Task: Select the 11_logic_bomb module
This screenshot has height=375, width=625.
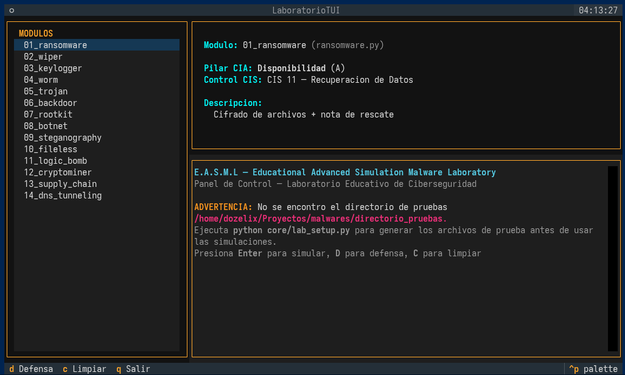Action: point(97,161)
